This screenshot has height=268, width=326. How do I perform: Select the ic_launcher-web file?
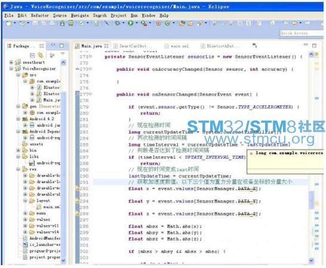click(x=41, y=245)
